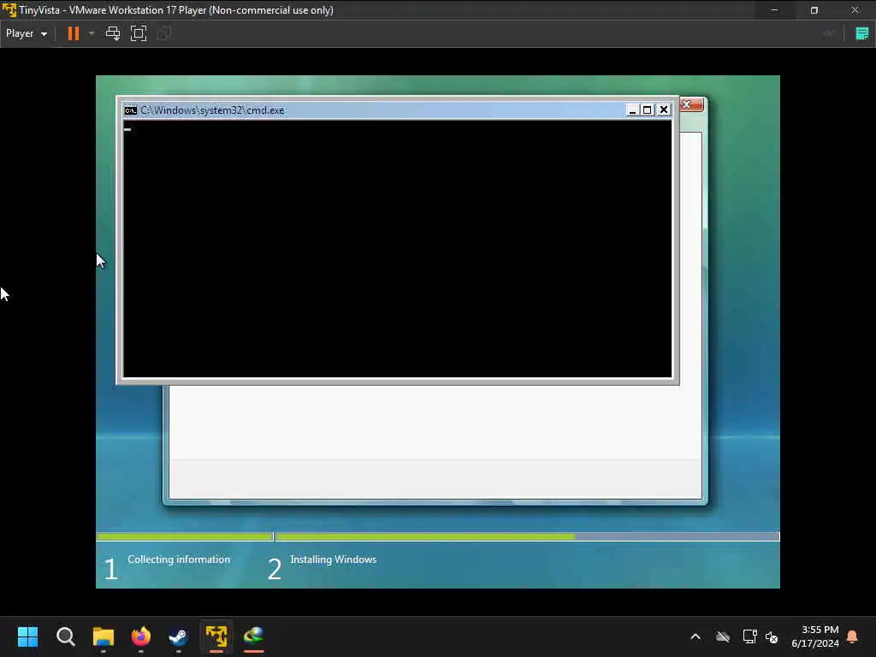Click the greyed Unity mode icon
The image size is (876, 657).
[x=164, y=33]
